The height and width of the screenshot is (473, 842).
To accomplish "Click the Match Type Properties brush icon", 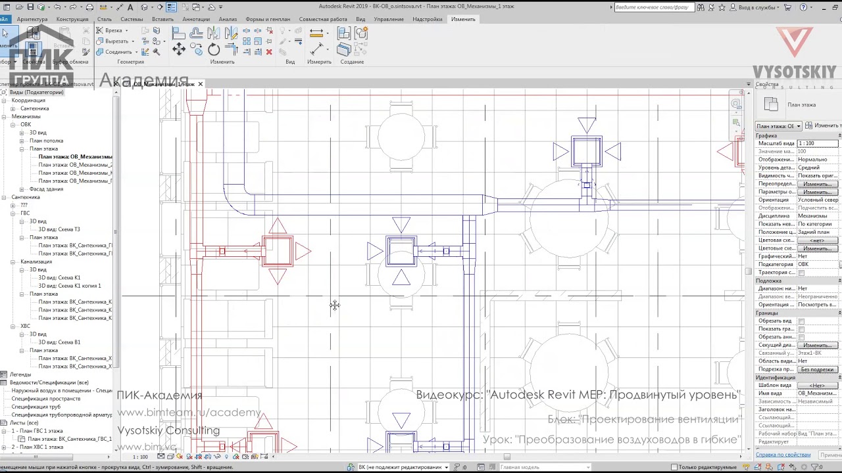I will click(86, 52).
